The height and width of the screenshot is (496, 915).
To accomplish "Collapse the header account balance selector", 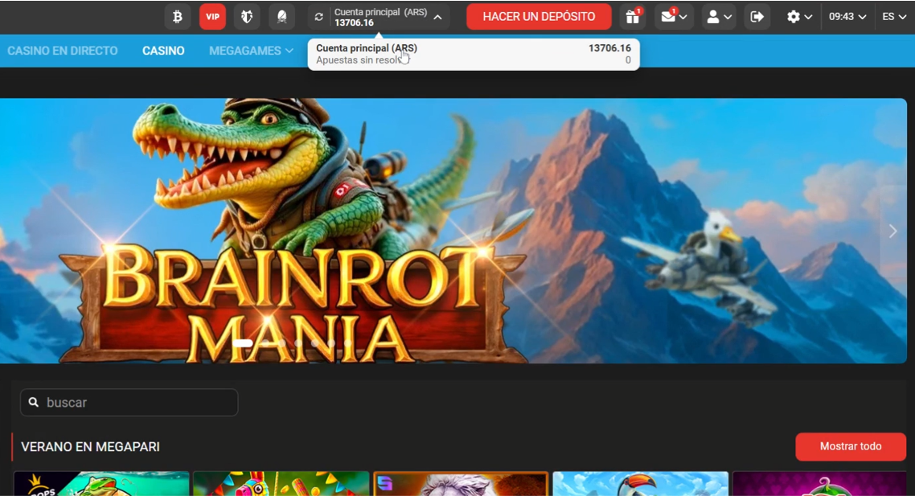I will (x=437, y=17).
